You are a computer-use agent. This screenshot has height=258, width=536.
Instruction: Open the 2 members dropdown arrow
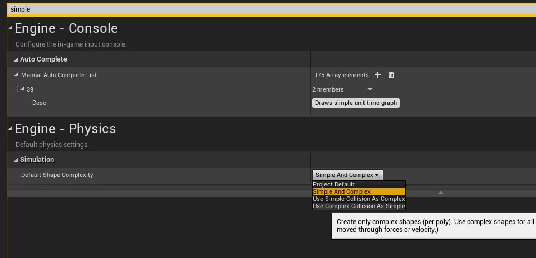pos(370,90)
